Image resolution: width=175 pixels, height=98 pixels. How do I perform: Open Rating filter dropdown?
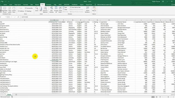[100, 22]
